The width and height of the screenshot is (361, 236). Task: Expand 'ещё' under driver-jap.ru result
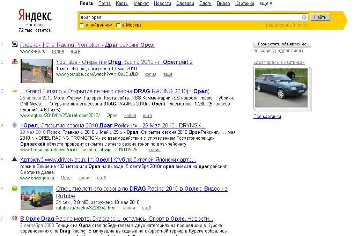(102, 178)
